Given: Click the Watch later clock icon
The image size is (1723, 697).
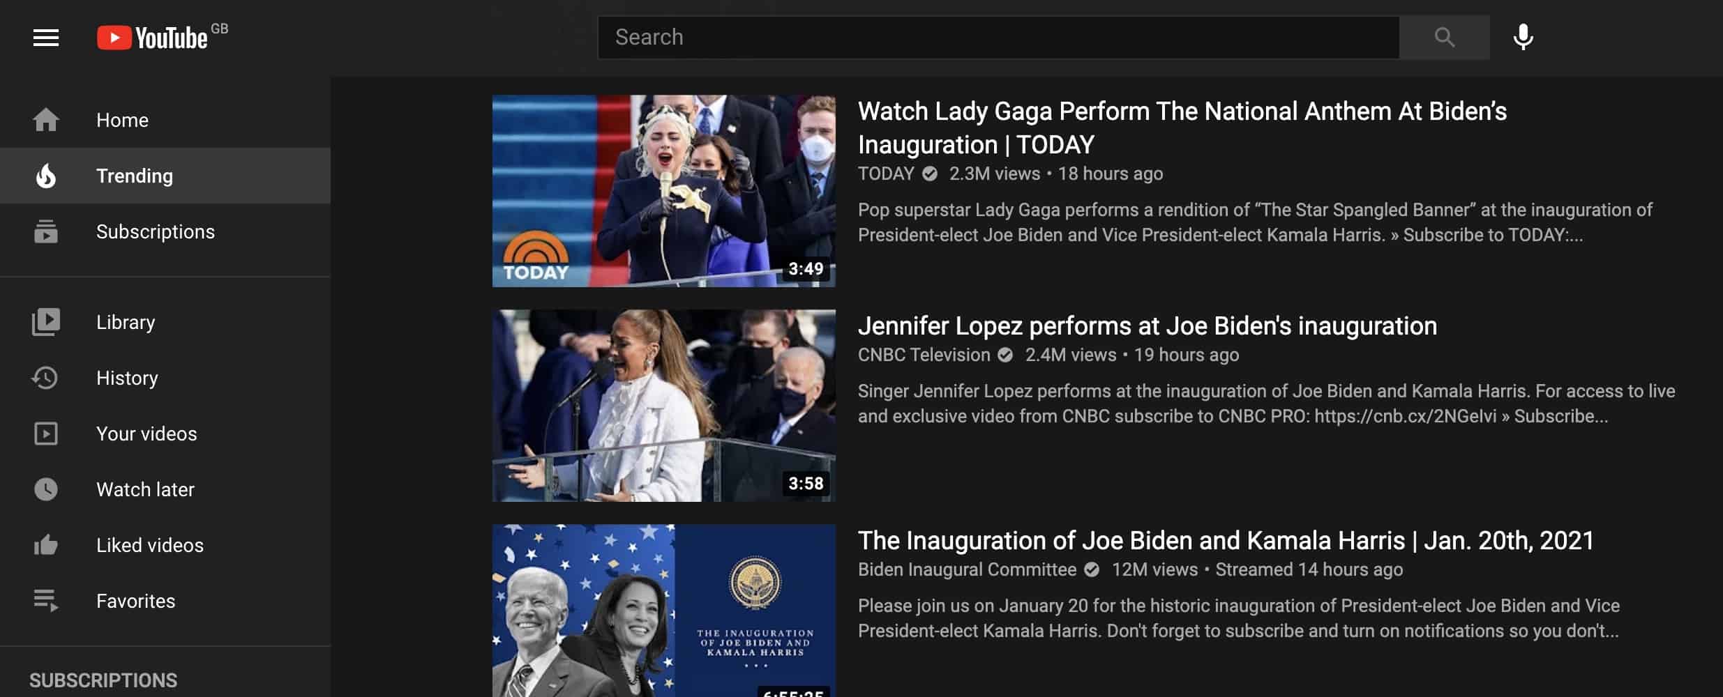Looking at the screenshot, I should (46, 489).
